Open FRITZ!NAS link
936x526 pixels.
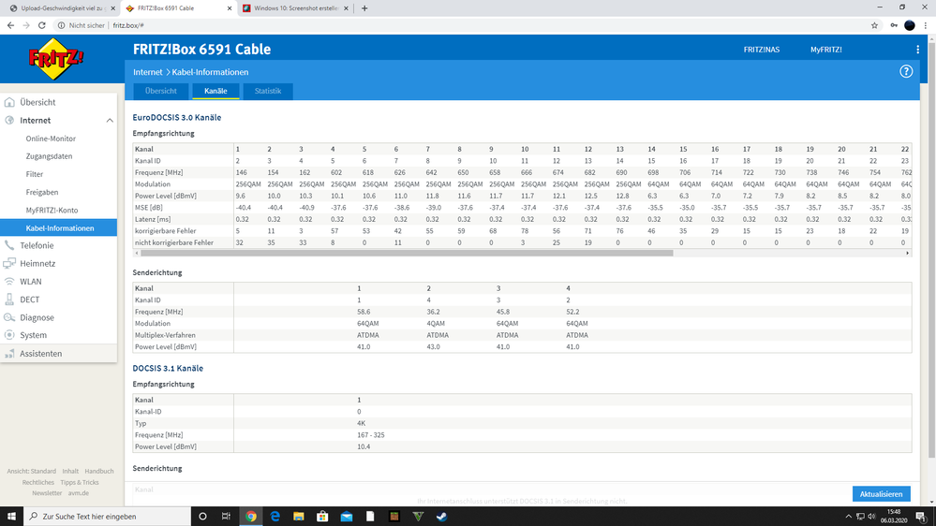(x=761, y=50)
